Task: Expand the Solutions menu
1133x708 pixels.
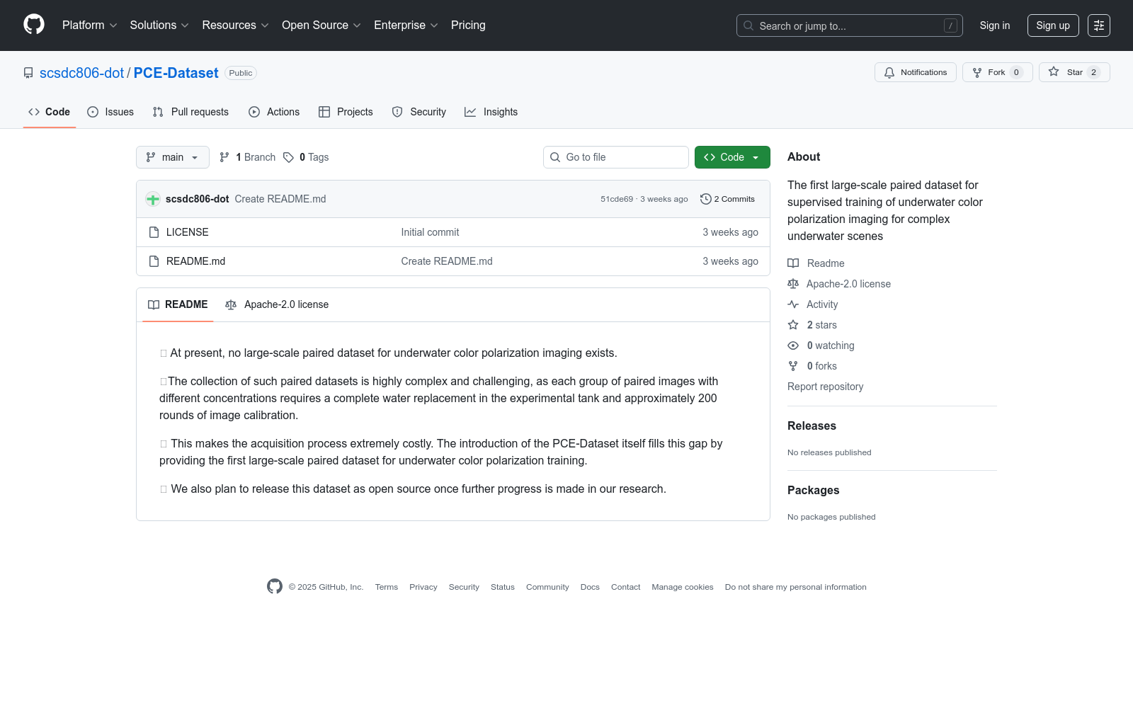Action: point(159,25)
